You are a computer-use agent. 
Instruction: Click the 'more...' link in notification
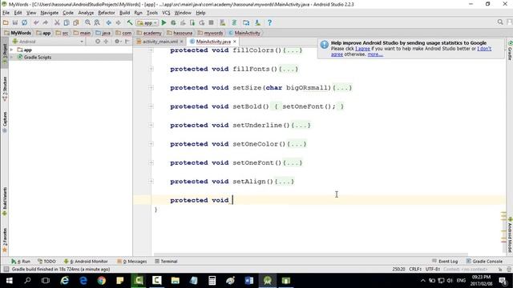[x=375, y=54]
